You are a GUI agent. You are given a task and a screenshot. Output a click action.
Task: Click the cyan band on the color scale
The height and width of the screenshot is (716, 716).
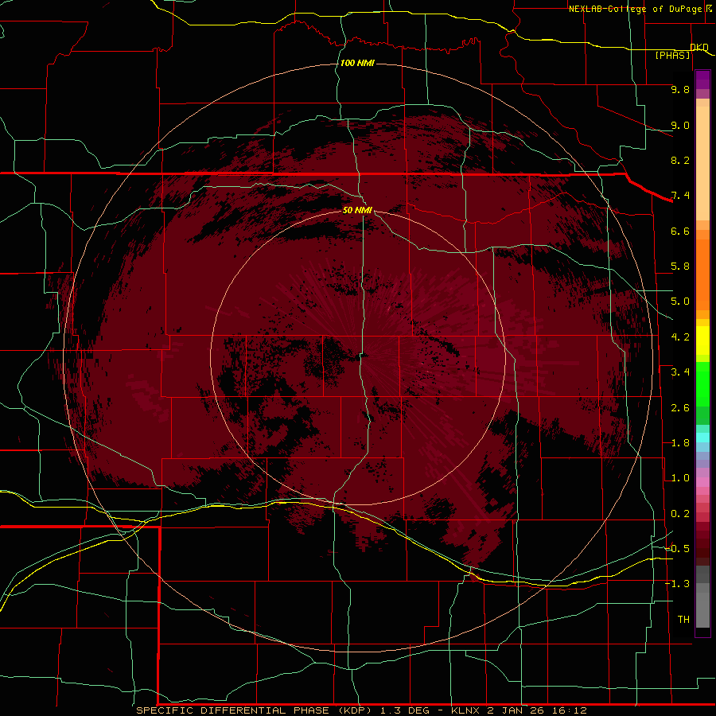point(702,437)
